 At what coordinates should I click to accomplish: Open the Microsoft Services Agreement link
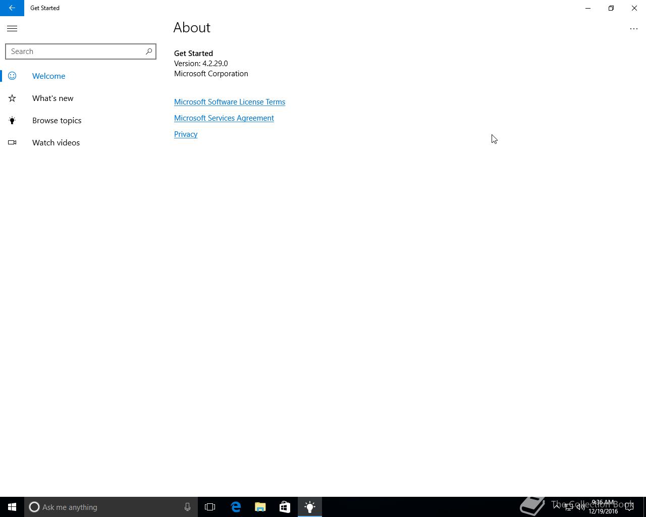[224, 118]
